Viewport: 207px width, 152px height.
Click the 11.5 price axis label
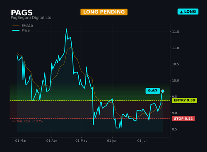176,32
